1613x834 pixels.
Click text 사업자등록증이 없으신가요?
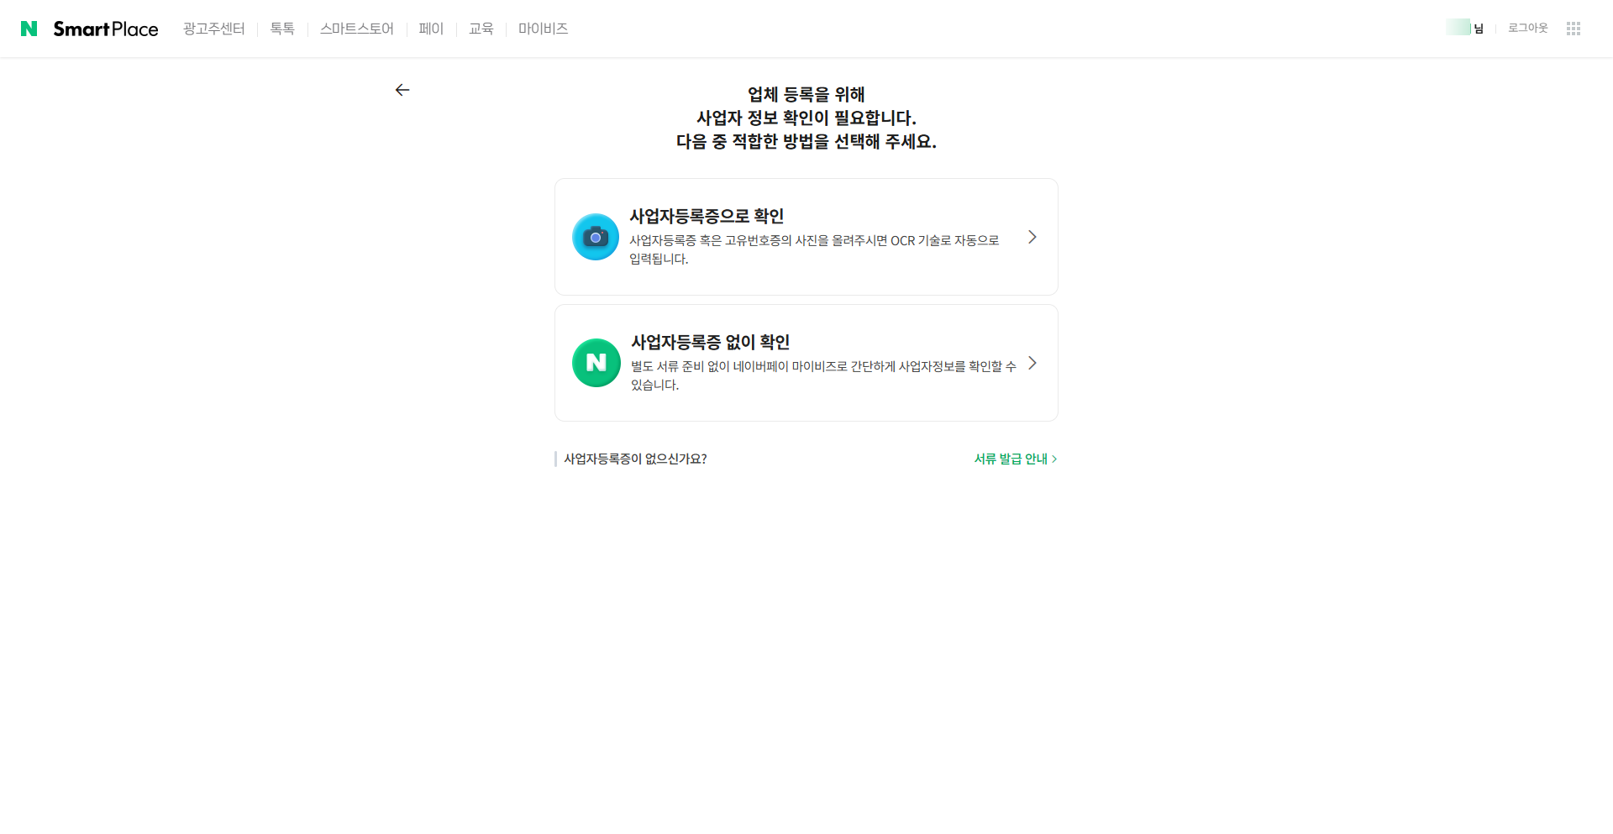(x=635, y=459)
